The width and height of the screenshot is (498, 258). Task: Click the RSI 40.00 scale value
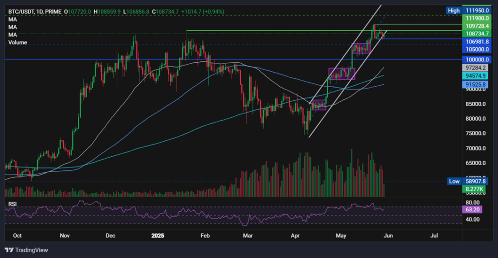tap(472, 219)
